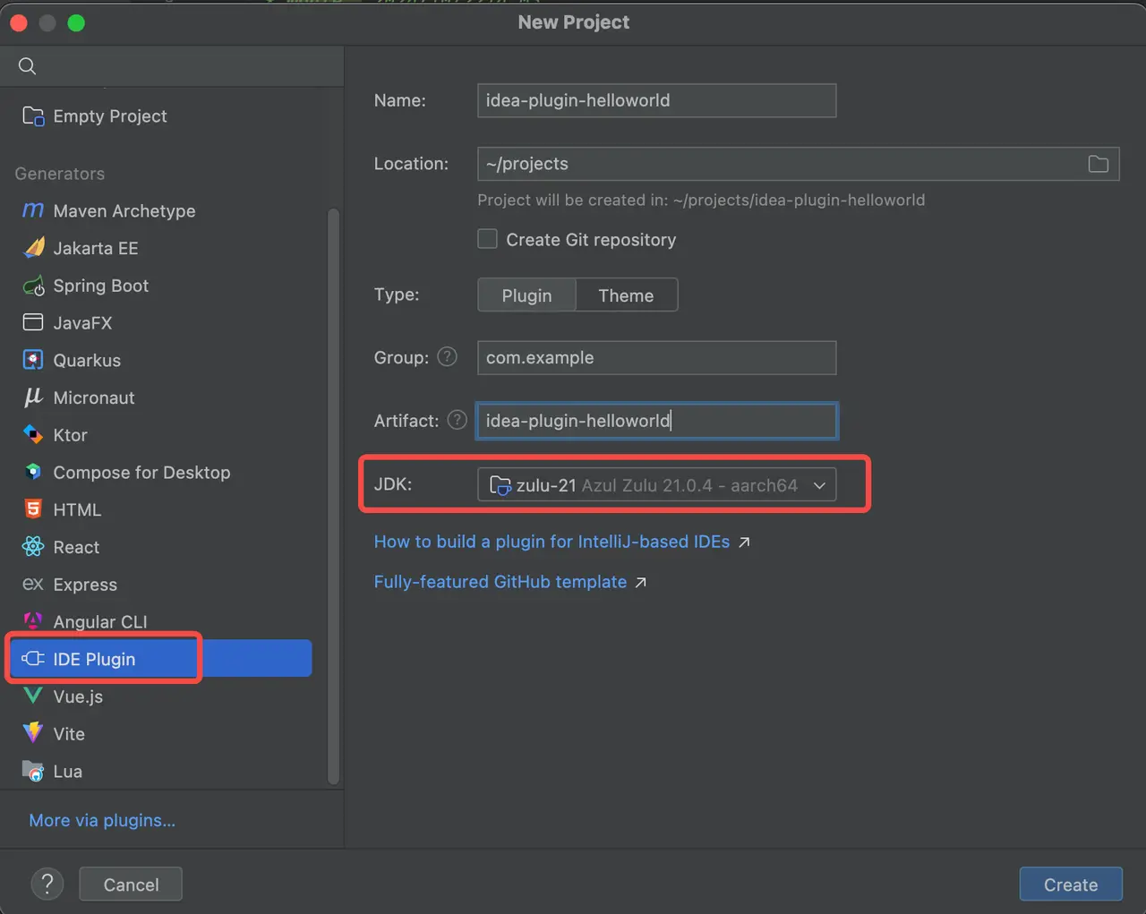This screenshot has width=1146, height=914.
Task: Click More via plugins link
Action: [102, 820]
